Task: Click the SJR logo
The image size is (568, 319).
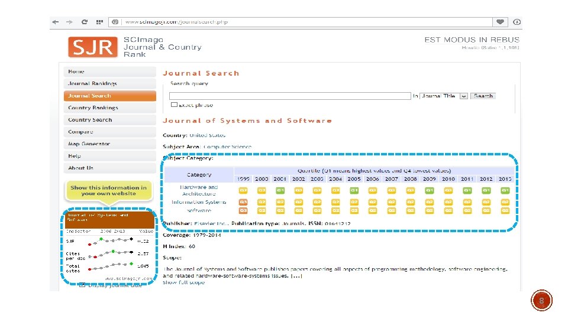Action: coord(93,47)
